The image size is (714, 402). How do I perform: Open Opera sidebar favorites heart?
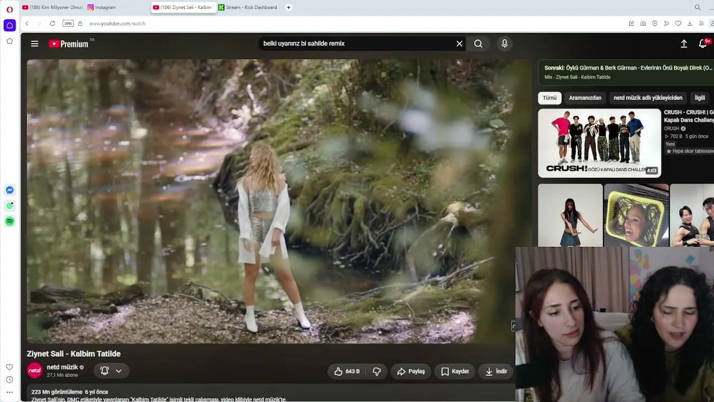click(x=9, y=367)
